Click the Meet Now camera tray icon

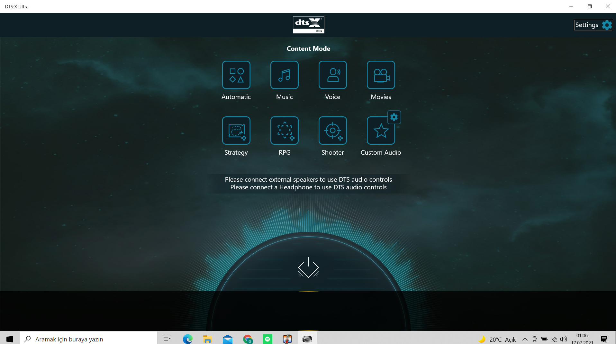(535, 339)
